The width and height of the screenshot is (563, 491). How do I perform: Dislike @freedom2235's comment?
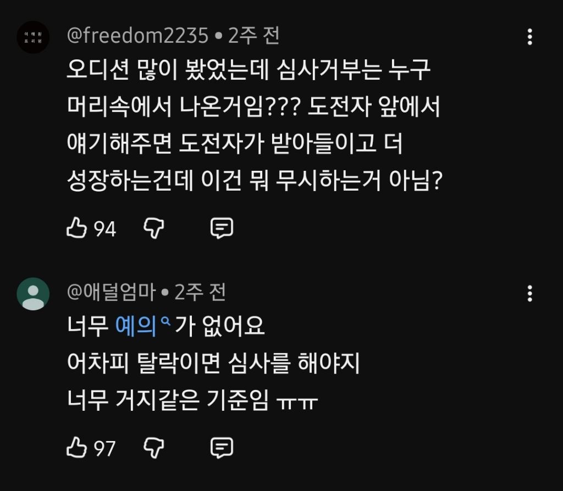pos(156,227)
